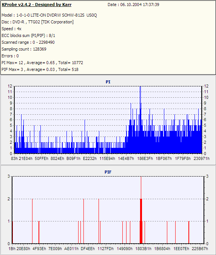Click the Errors : 0 text
The width and height of the screenshot is (216, 255).
click(10, 56)
